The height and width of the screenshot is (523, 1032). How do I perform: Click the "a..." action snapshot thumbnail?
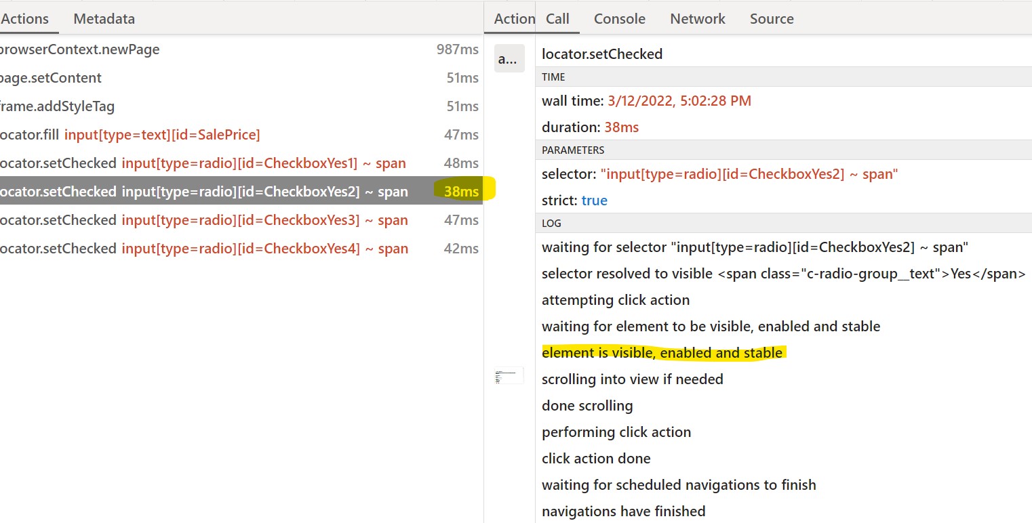[509, 58]
